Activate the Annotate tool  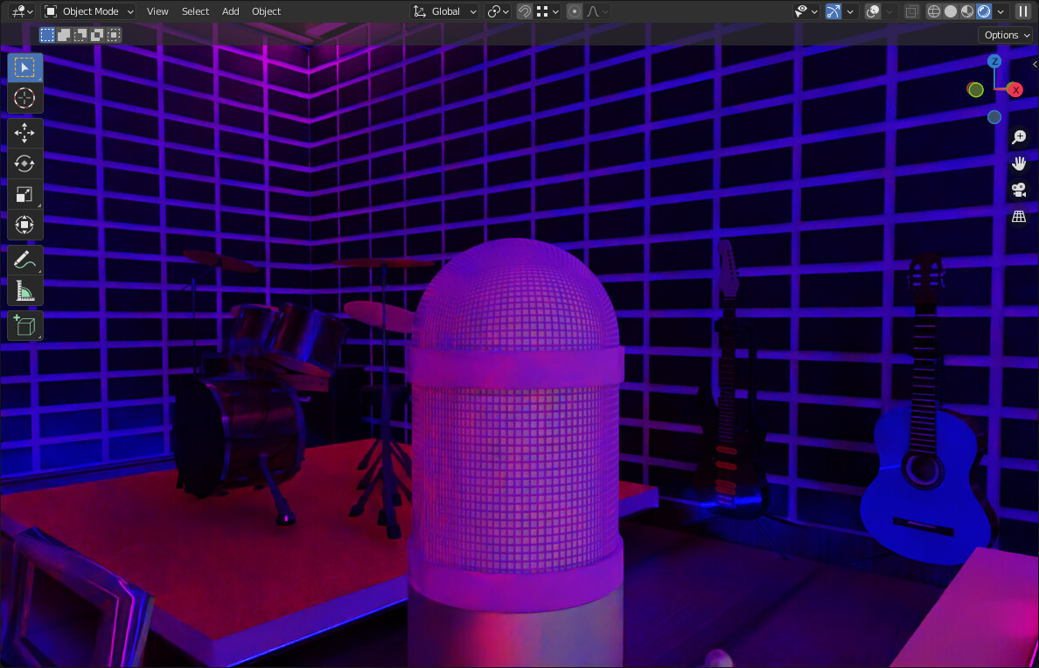pyautogui.click(x=24, y=260)
